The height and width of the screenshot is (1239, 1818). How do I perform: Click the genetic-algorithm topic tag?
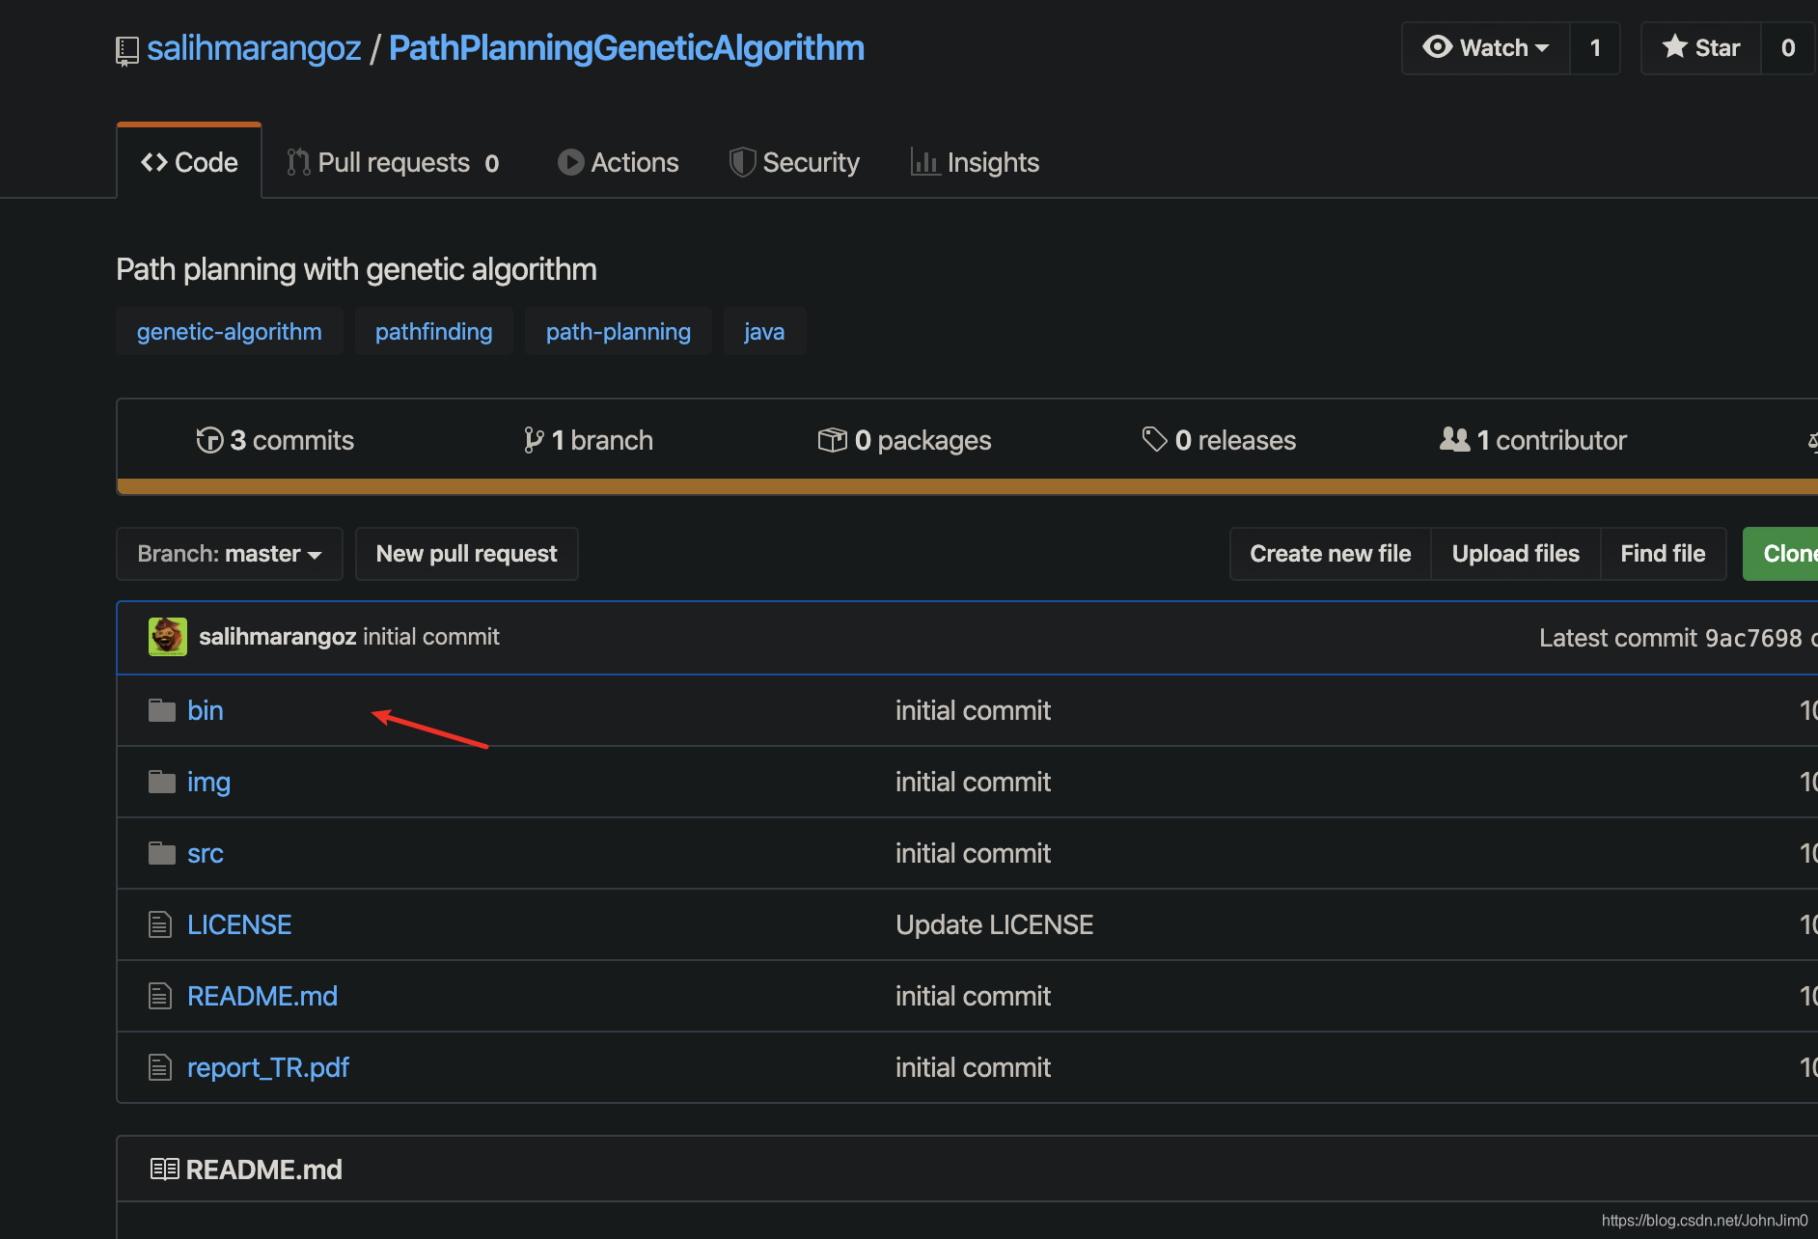point(230,332)
